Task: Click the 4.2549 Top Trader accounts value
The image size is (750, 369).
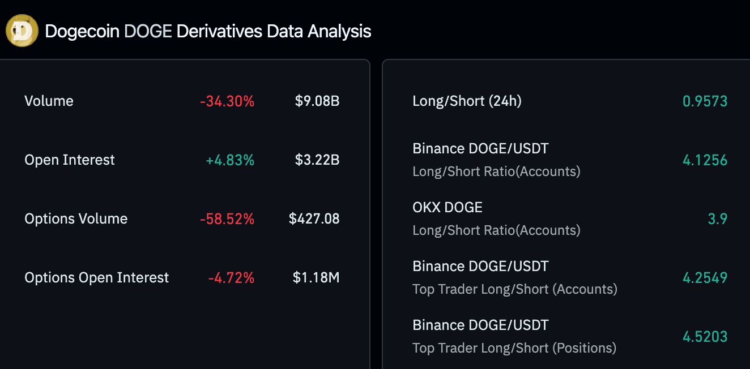Action: coord(705,278)
